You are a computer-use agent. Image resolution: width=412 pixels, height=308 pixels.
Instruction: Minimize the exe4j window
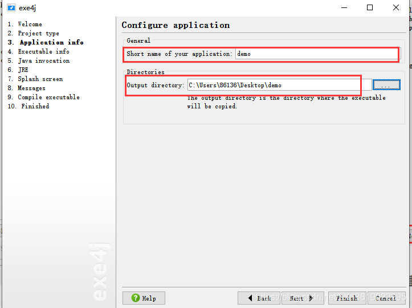(x=344, y=7)
